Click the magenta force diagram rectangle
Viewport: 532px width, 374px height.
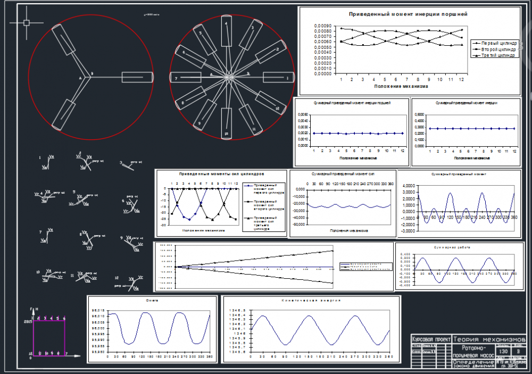coord(49,336)
